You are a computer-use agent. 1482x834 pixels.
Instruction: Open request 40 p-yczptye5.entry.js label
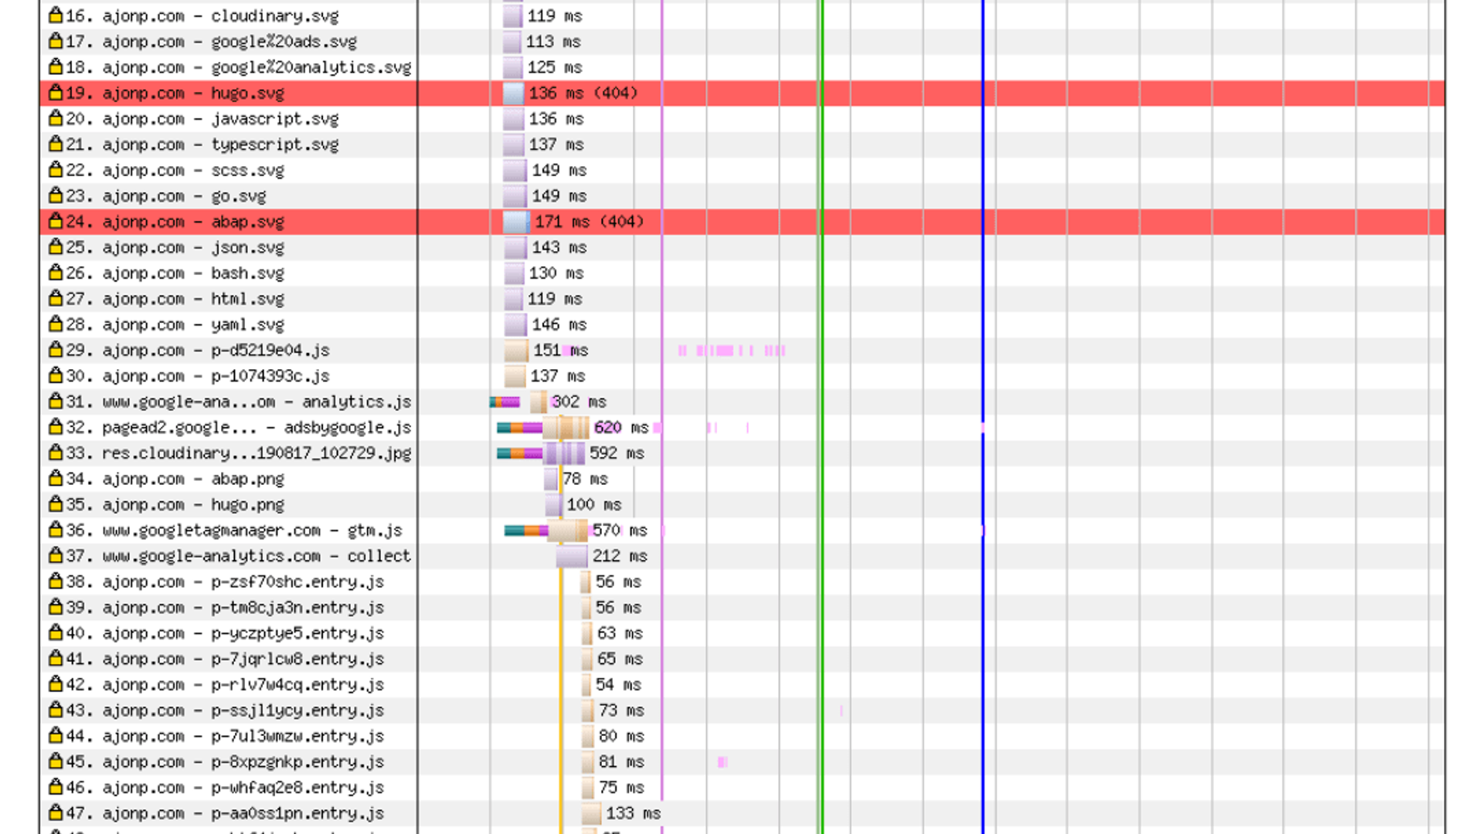(225, 633)
